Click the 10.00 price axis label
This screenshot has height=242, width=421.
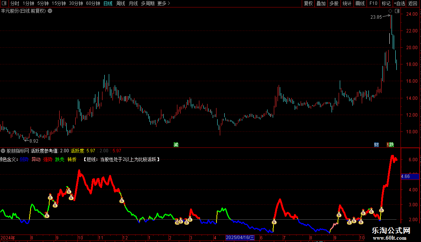[412, 132]
